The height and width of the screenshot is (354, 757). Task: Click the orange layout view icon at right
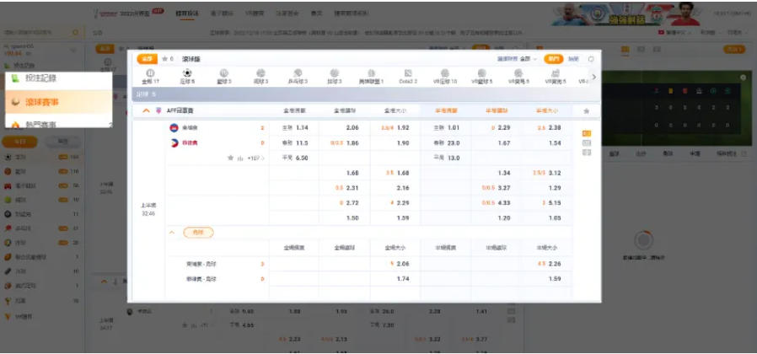point(587,133)
